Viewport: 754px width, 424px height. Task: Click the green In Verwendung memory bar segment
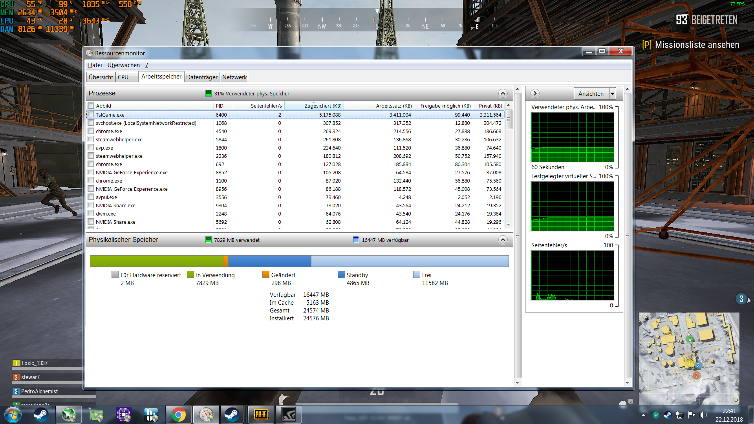pyautogui.click(x=156, y=261)
